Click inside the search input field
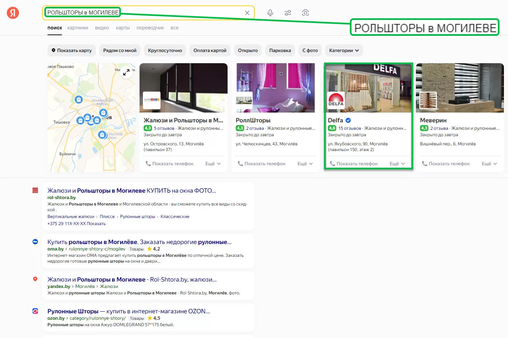 pyautogui.click(x=179, y=13)
